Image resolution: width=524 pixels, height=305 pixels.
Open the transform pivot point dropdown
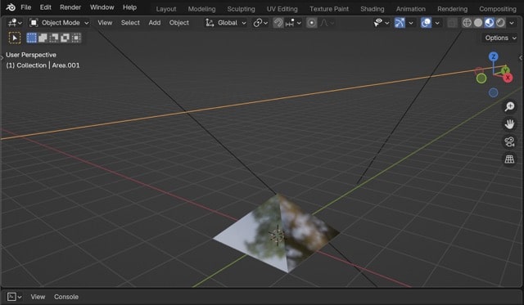(x=260, y=23)
